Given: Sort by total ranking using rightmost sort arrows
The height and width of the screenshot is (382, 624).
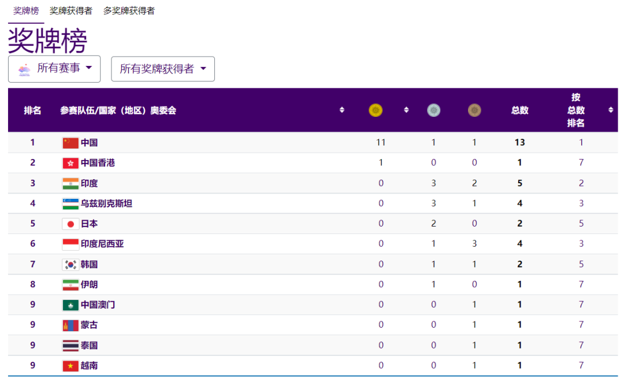Looking at the screenshot, I should click(x=611, y=110).
